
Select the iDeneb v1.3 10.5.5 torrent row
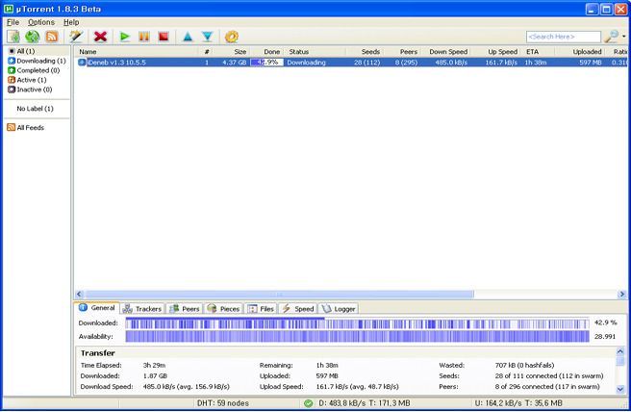[351, 63]
